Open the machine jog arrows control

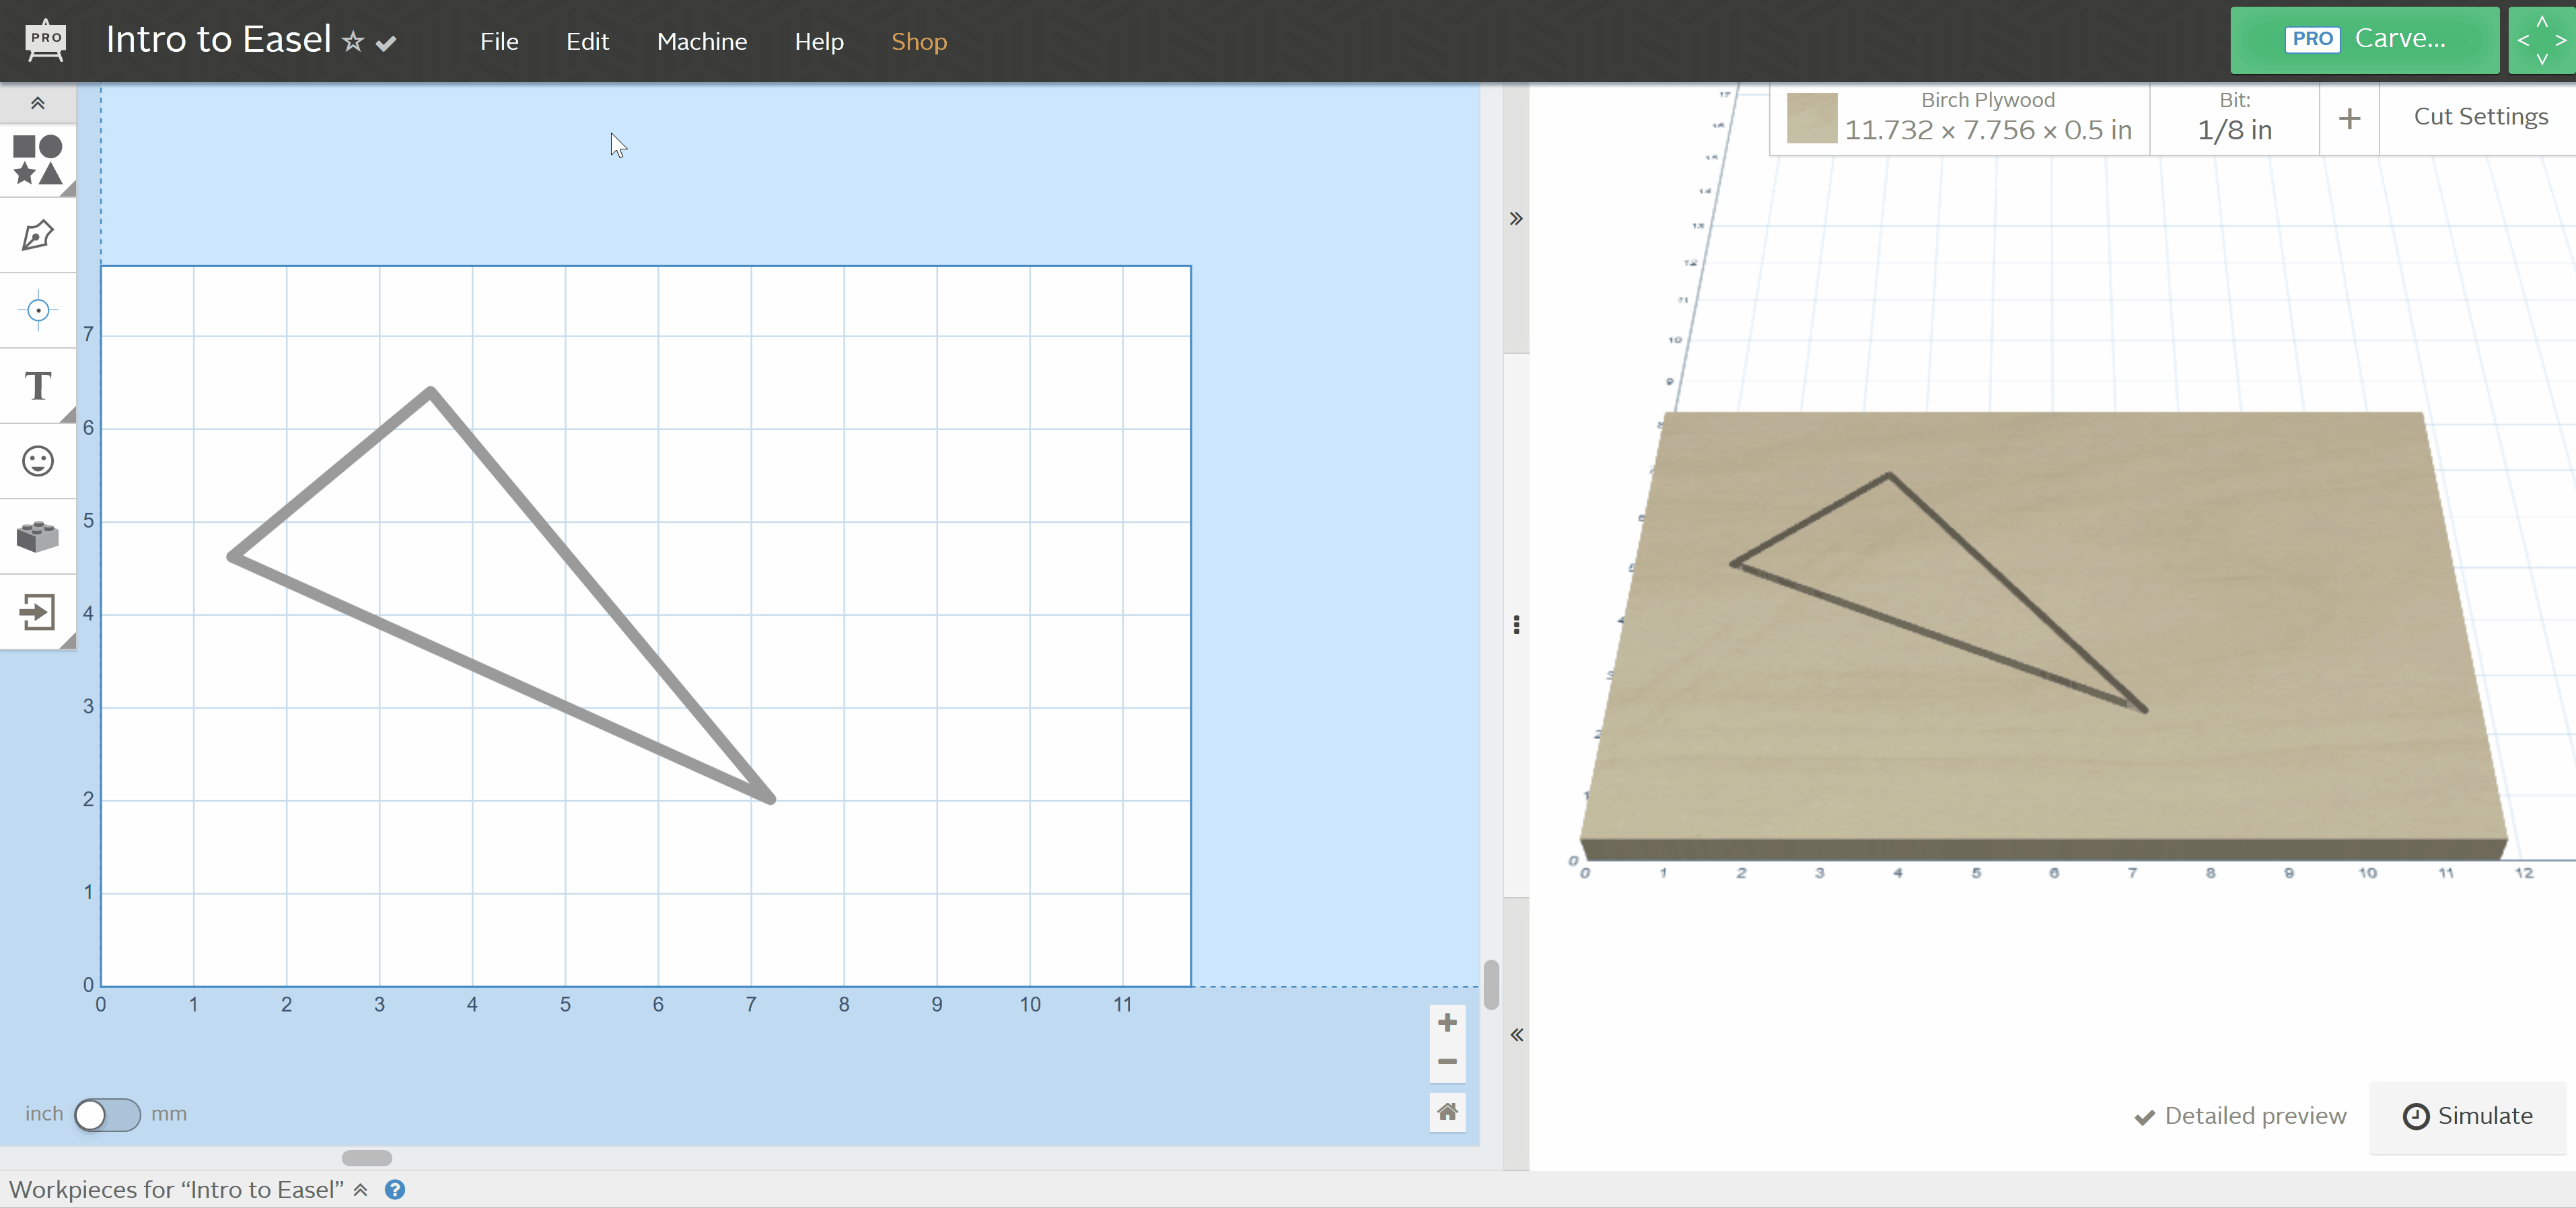2541,40
